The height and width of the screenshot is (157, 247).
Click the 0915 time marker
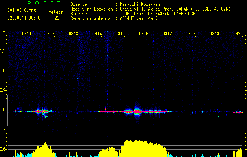(x=120, y=34)
